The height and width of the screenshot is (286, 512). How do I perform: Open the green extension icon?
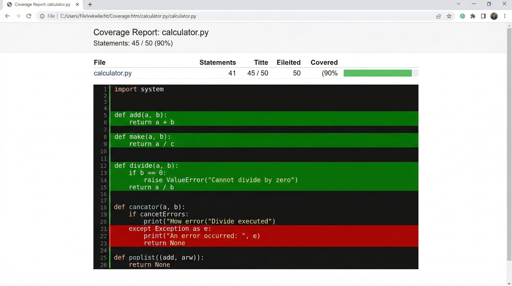point(462,16)
